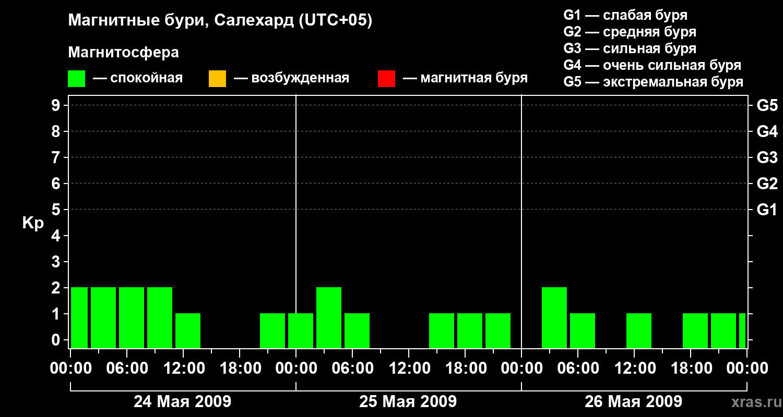
Task: Click the Магнитосфера subtitle
Action: (x=124, y=53)
